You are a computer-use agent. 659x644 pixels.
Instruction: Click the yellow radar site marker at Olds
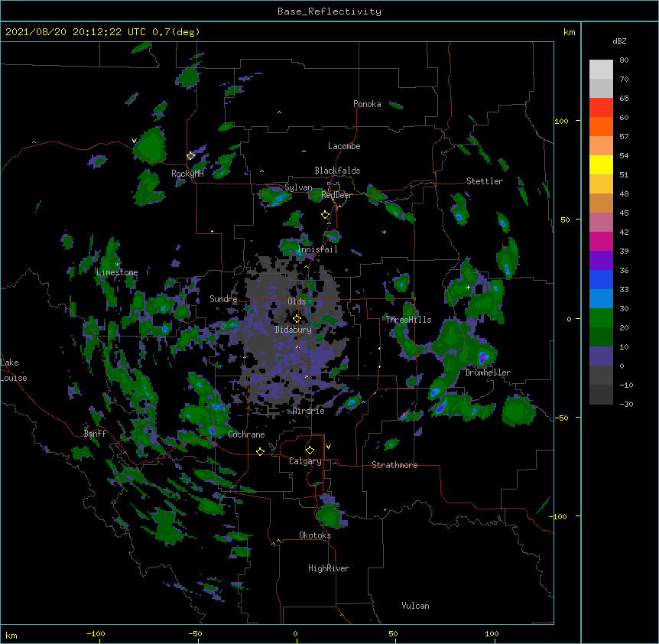(x=297, y=318)
